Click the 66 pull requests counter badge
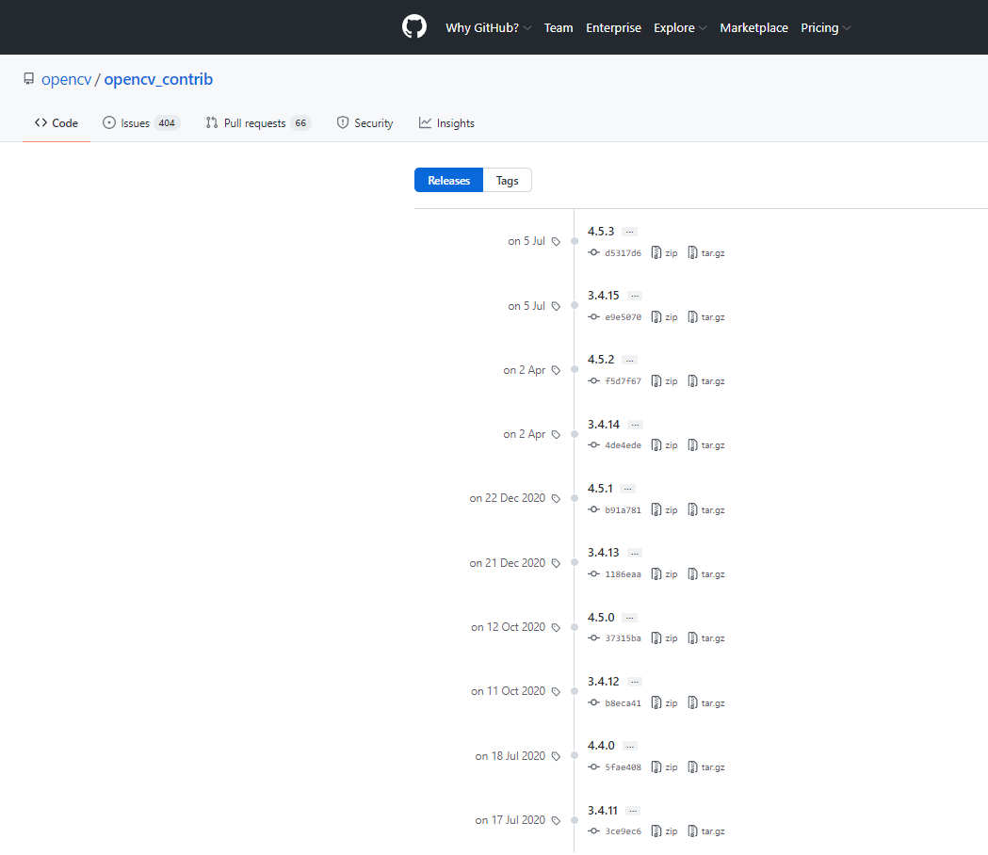 click(x=300, y=122)
